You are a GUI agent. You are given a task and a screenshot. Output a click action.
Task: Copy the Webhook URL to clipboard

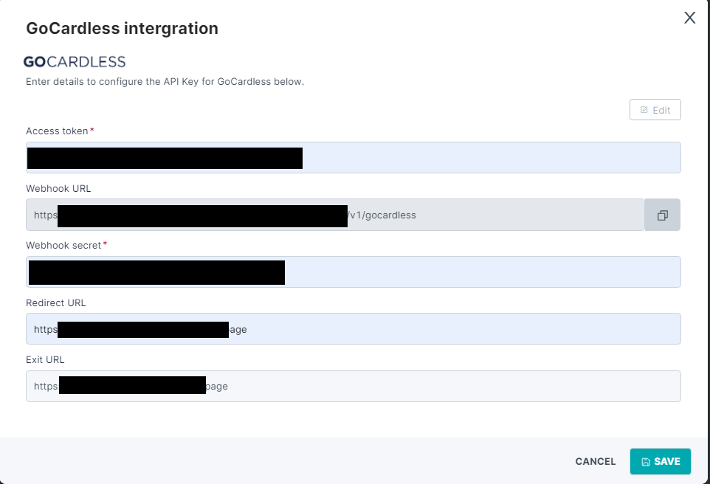click(x=663, y=215)
